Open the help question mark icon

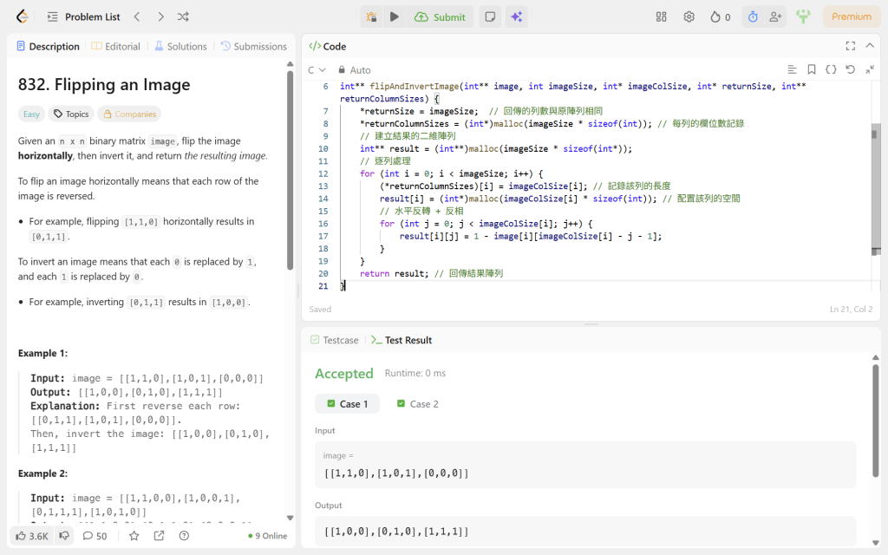click(184, 536)
